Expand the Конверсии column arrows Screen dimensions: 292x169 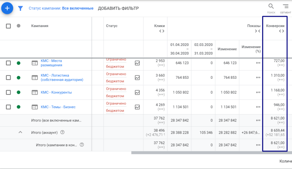[x=281, y=31]
